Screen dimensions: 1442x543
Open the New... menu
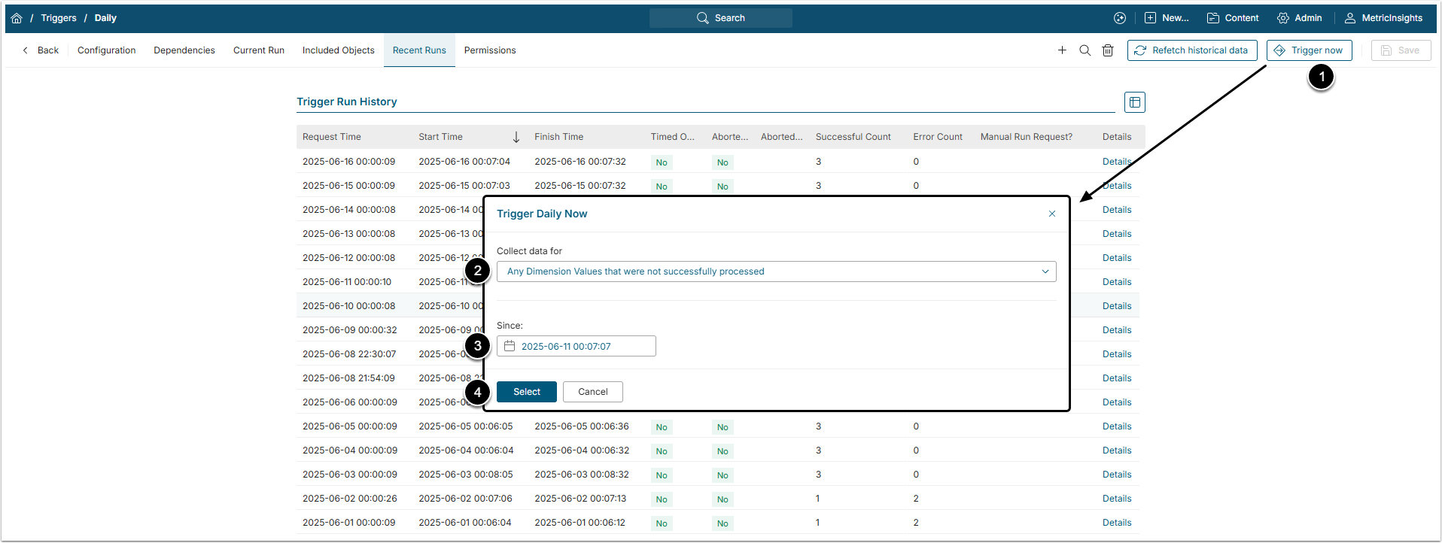(x=1167, y=18)
